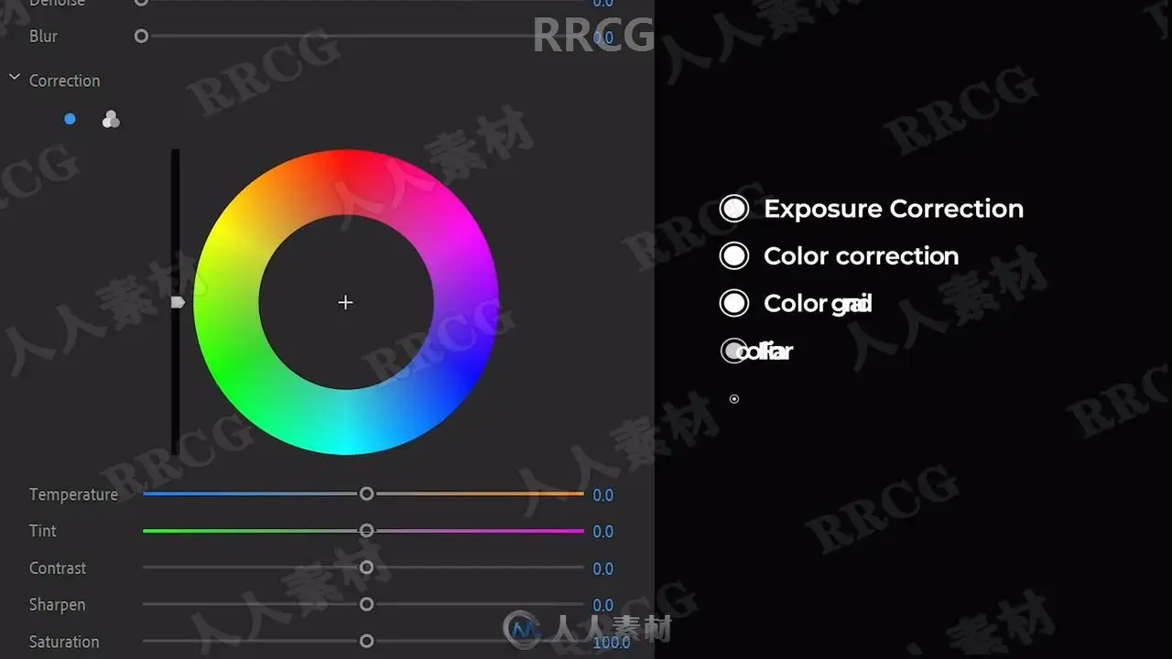Click the Tint slider handle
The width and height of the screenshot is (1172, 659).
pyautogui.click(x=366, y=530)
